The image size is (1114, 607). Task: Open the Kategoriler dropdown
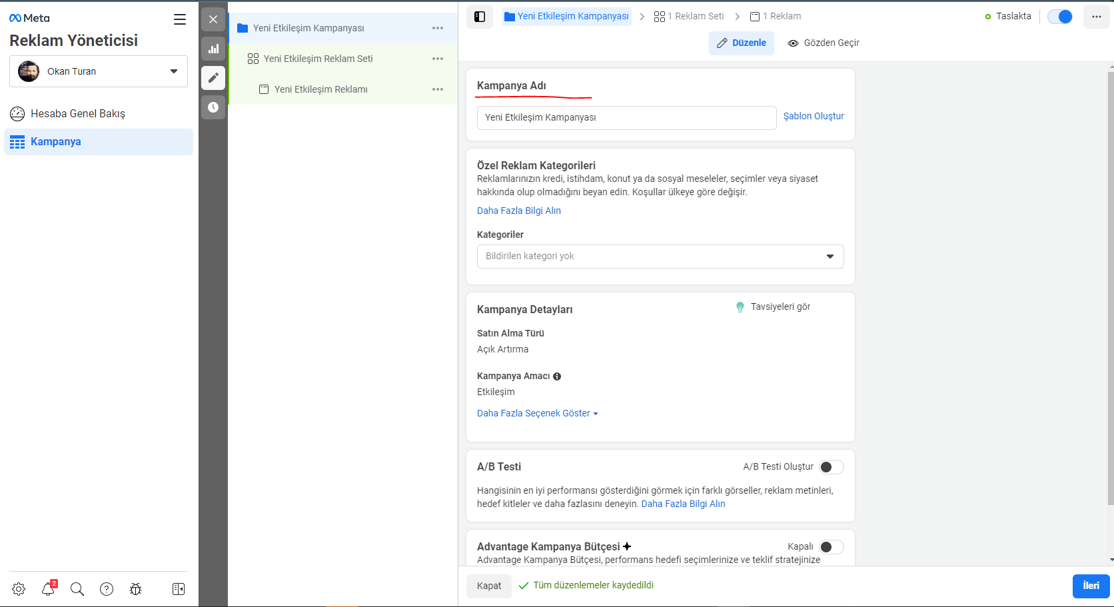click(660, 257)
